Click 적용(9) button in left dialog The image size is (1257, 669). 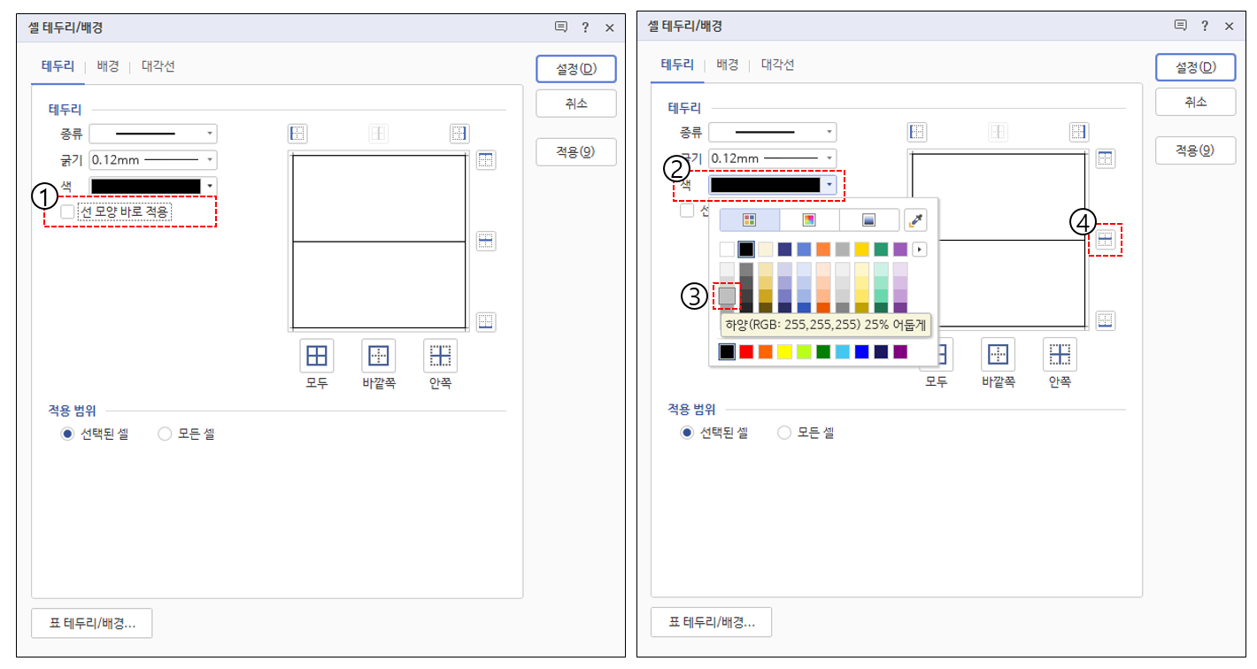tap(575, 151)
